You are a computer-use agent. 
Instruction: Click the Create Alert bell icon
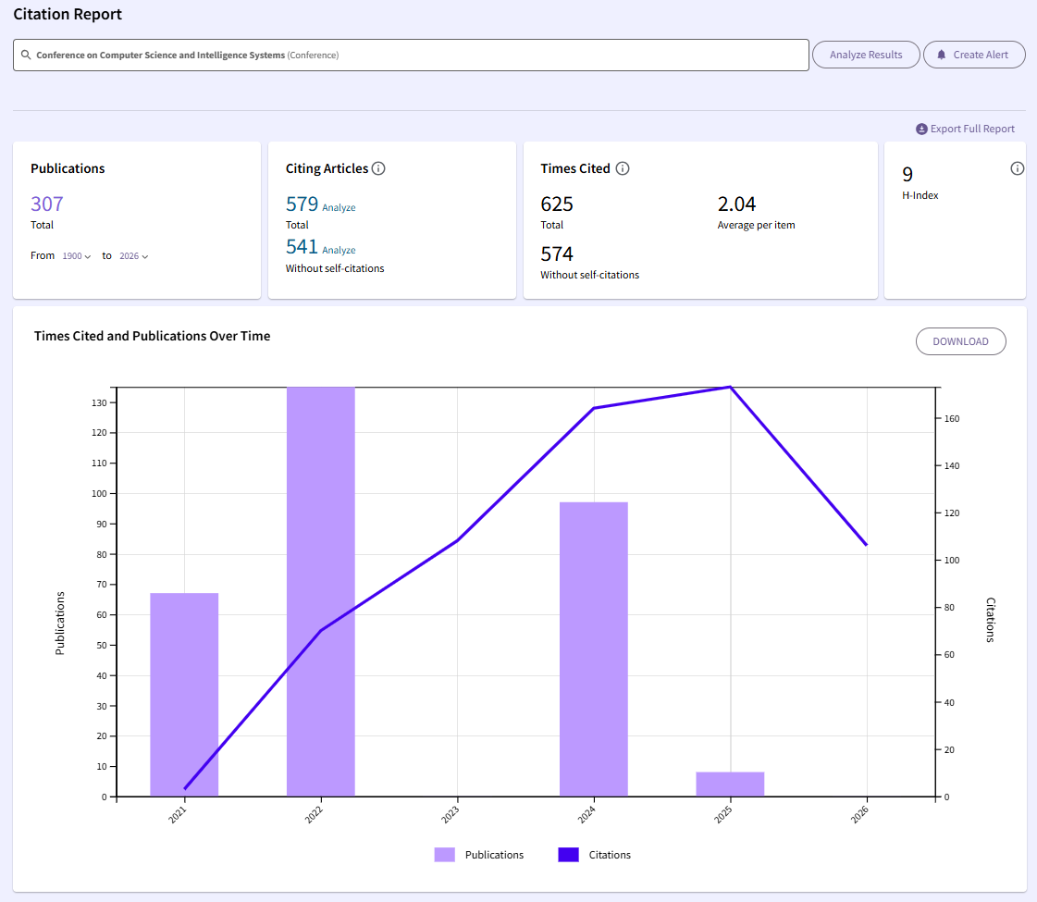[941, 55]
